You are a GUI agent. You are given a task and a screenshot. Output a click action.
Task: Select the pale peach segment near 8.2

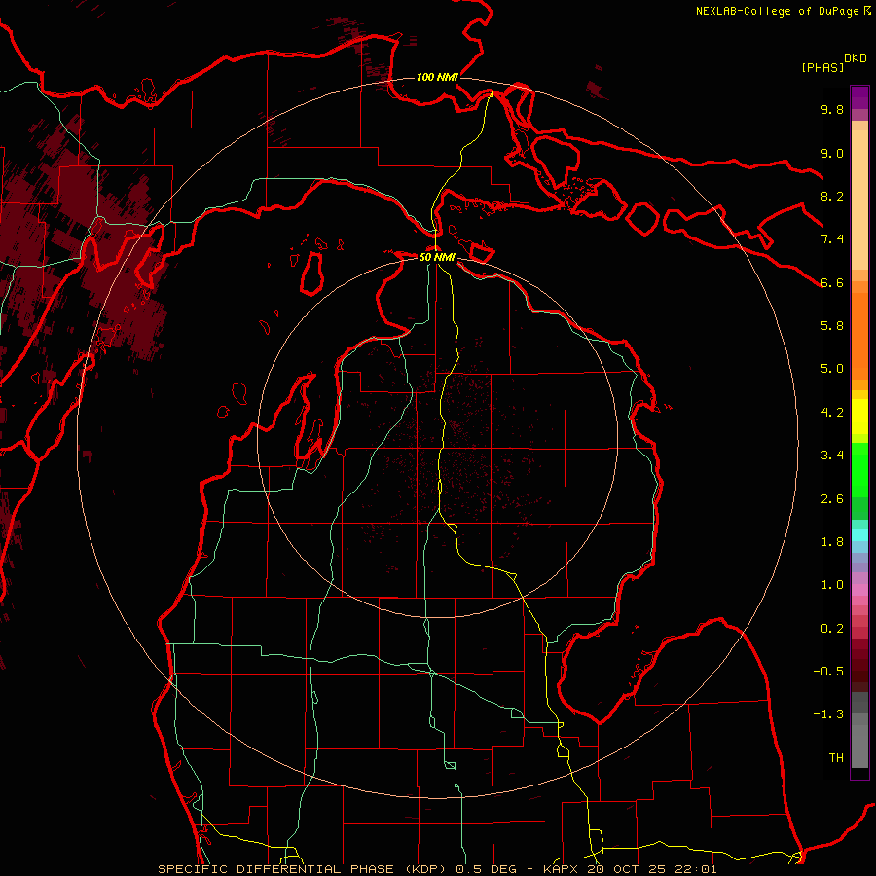point(859,200)
